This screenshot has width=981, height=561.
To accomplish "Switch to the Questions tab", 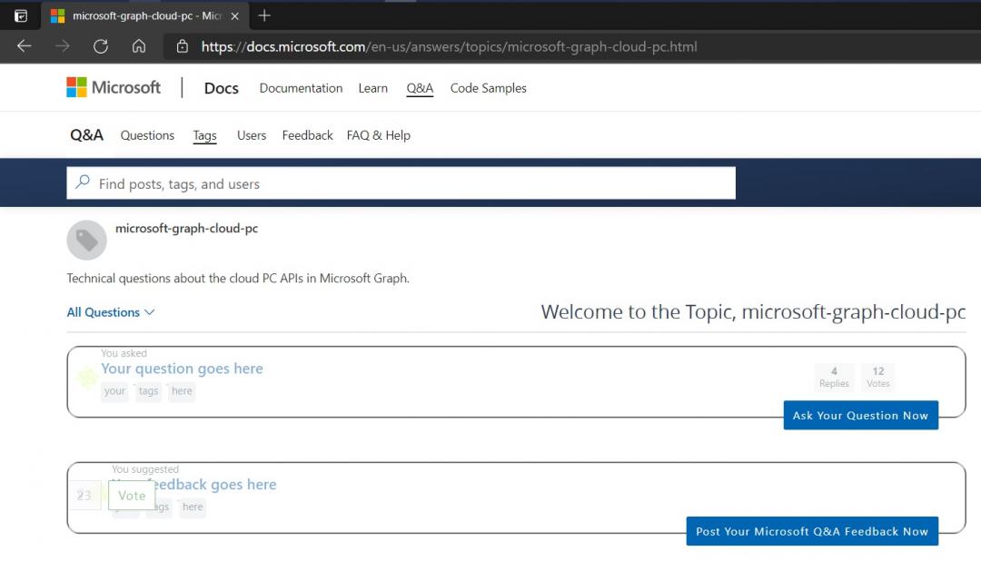I will pos(147,135).
